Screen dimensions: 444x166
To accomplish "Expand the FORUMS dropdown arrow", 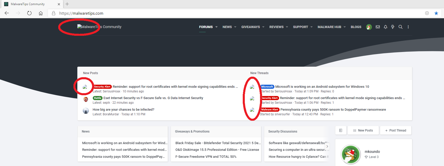I will (216, 27).
